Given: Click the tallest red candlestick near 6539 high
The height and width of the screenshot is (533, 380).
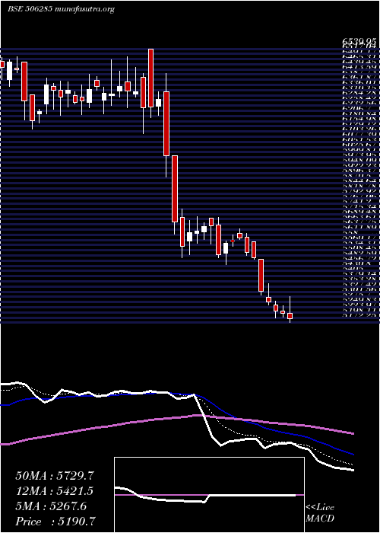Looking at the screenshot, I should click(x=150, y=78).
